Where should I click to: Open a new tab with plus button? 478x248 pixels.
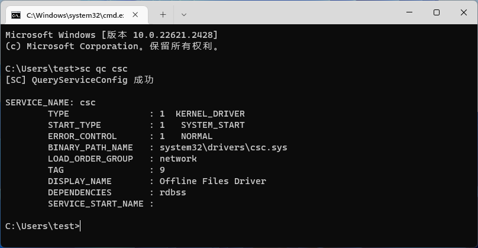pyautogui.click(x=163, y=14)
